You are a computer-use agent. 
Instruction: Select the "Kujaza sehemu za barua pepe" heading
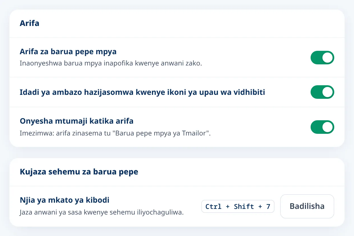click(x=79, y=172)
